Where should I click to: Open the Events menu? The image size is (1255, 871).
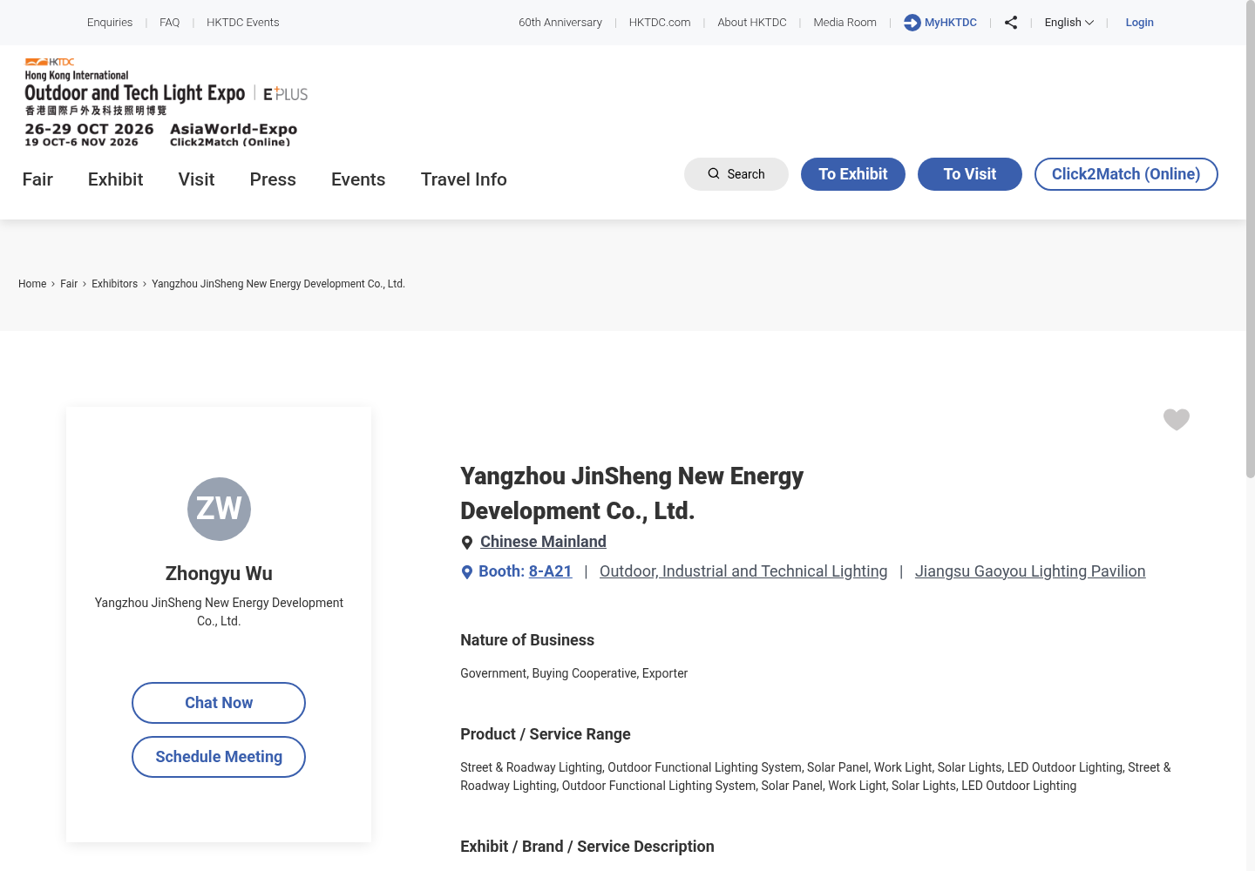click(358, 179)
